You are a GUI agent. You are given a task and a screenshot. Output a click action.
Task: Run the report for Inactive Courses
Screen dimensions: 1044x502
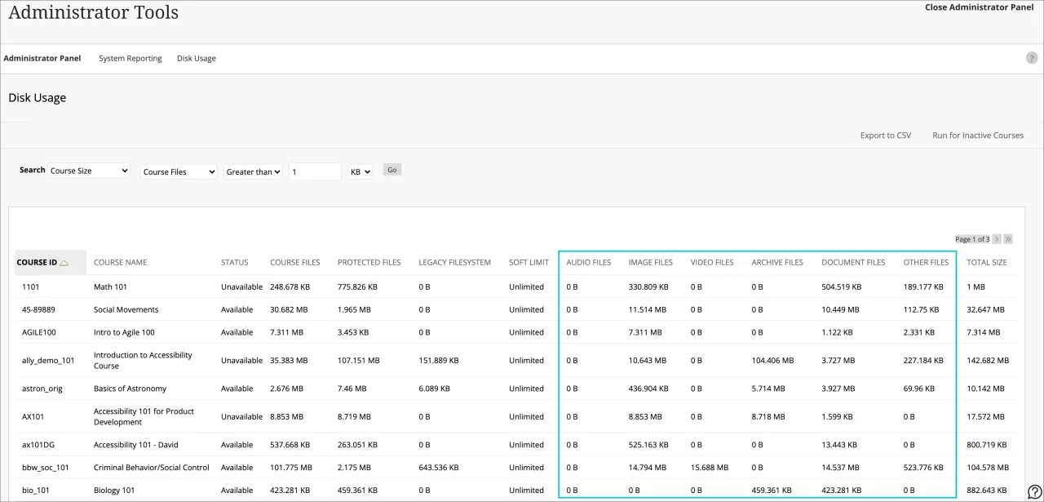pos(977,135)
